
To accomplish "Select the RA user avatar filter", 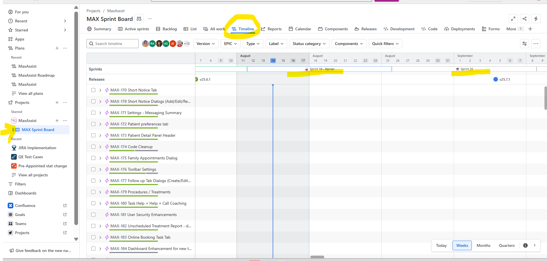I will point(152,44).
